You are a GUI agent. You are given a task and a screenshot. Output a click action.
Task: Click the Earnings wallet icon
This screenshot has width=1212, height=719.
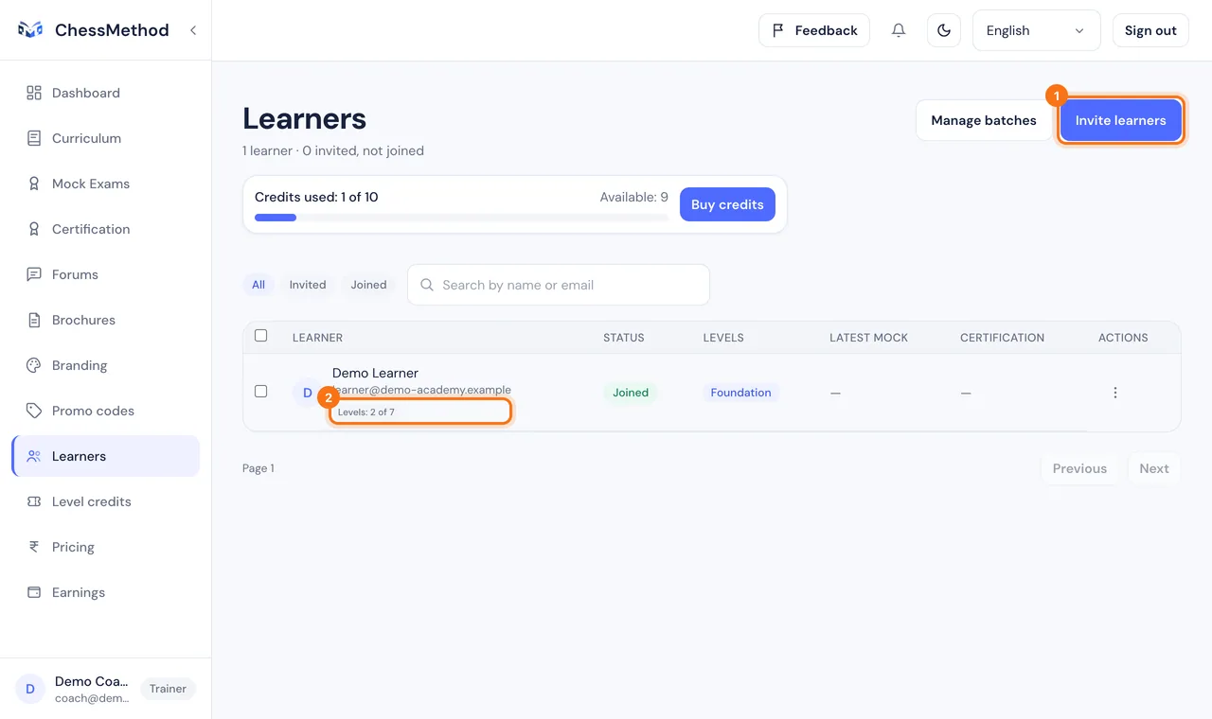[x=34, y=592]
